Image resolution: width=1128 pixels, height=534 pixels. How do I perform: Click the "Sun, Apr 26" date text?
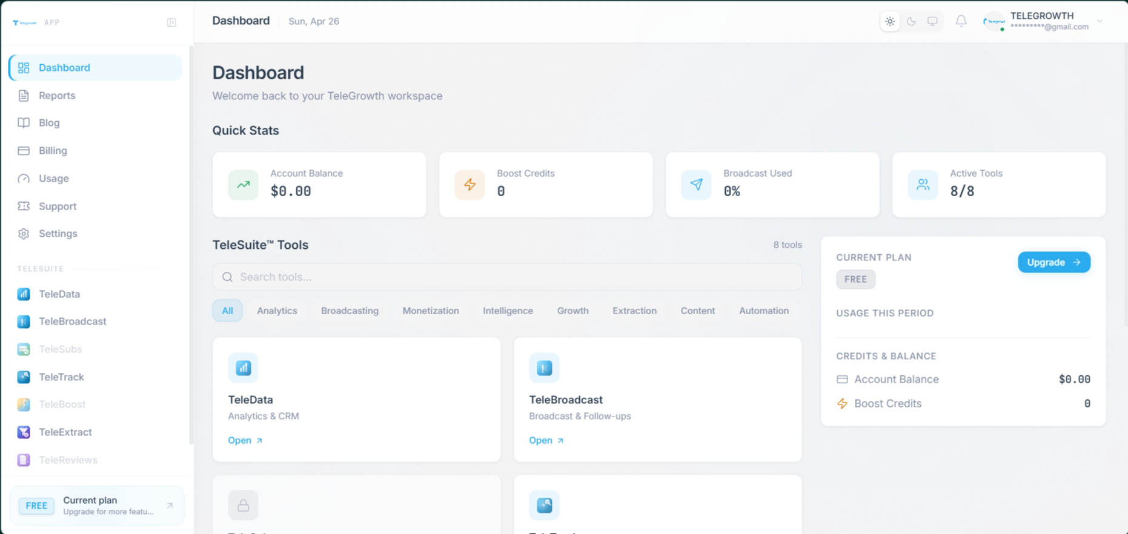pos(314,21)
